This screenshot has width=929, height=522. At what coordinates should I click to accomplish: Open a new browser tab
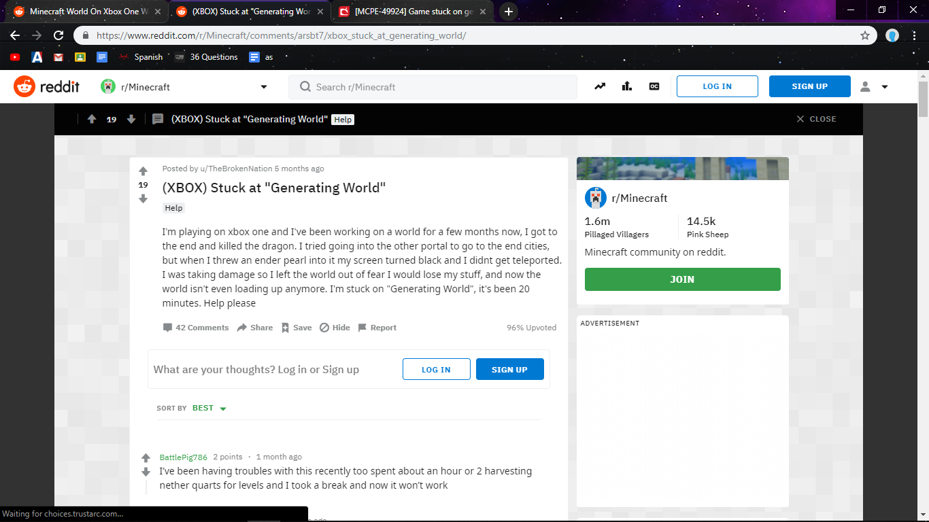[x=508, y=12]
